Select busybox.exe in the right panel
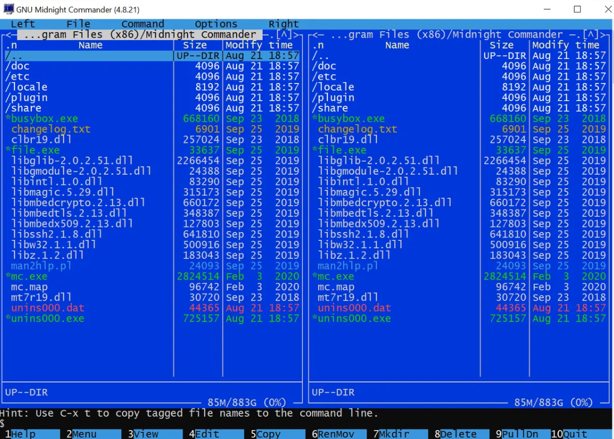Viewport: 614px width, 439px height. pos(459,119)
